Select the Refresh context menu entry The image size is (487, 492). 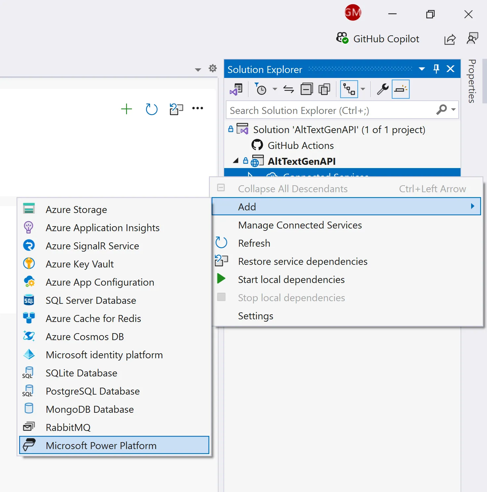pos(346,243)
